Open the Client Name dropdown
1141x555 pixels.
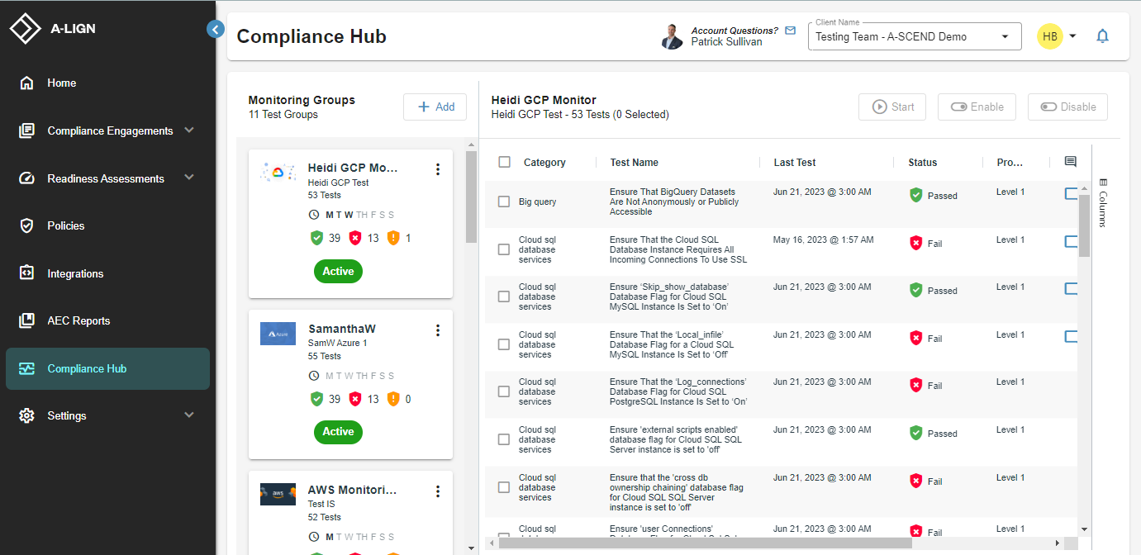915,36
